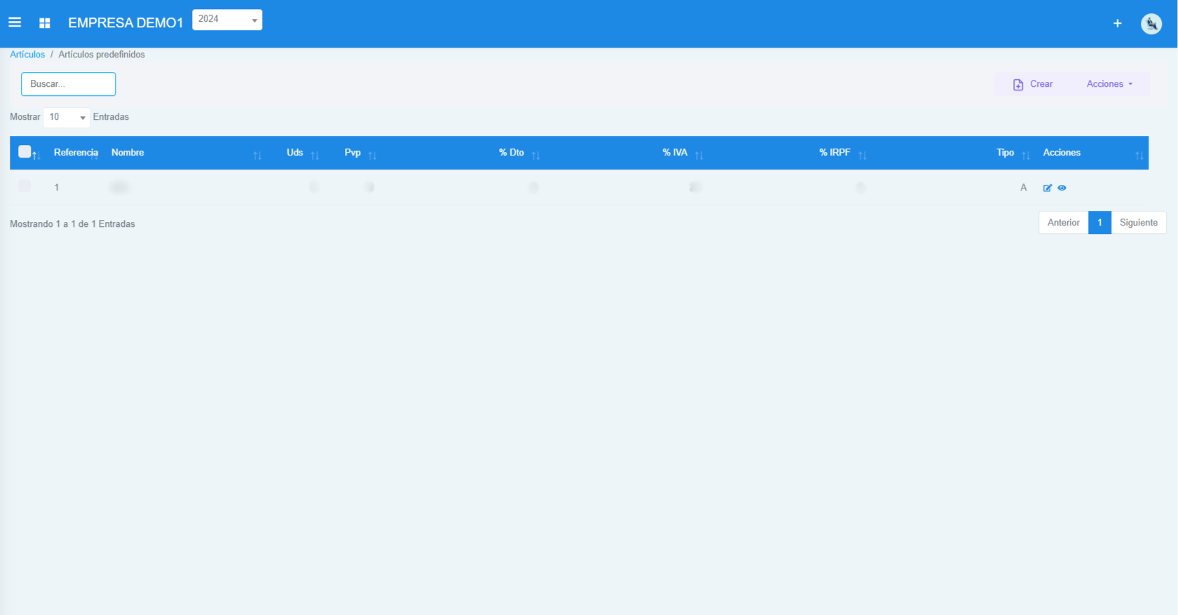Image resolution: width=1178 pixels, height=615 pixels.
Task: Expand the entries per page selector
Action: [x=67, y=117]
